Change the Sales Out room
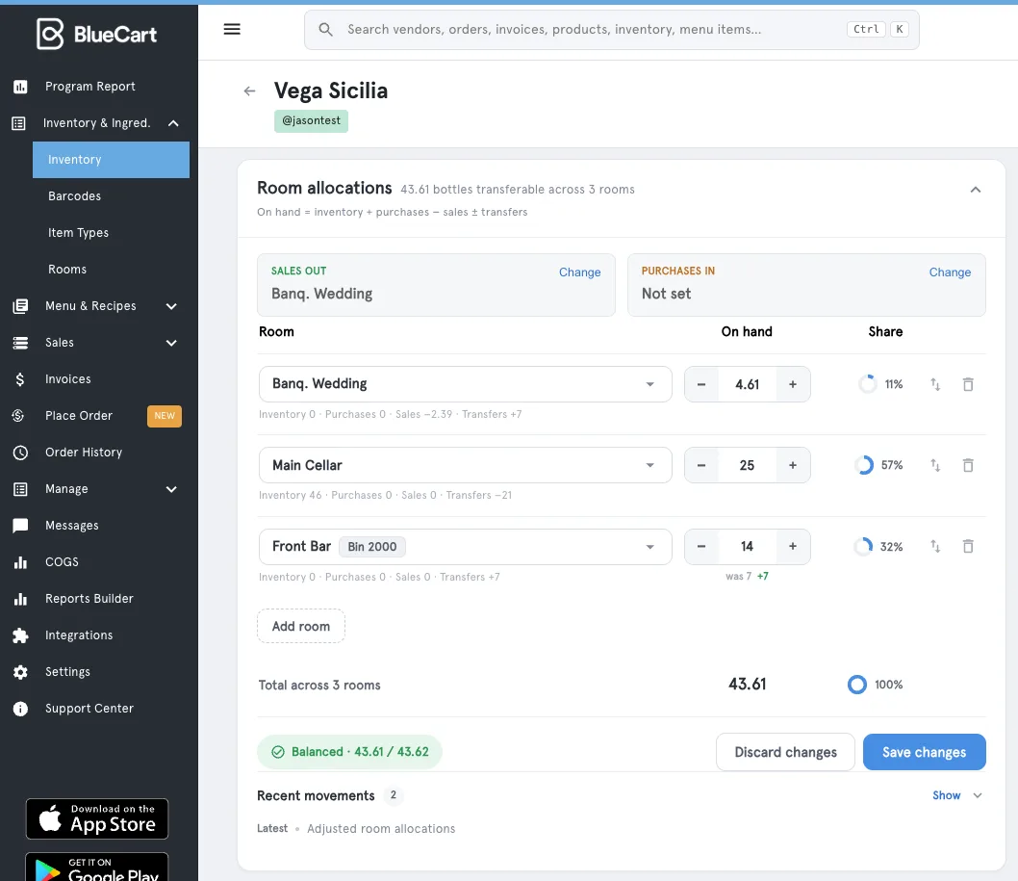Image resolution: width=1018 pixels, height=881 pixels. click(x=580, y=272)
